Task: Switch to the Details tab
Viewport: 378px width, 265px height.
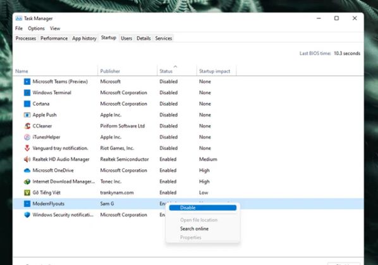Action: [x=143, y=39]
